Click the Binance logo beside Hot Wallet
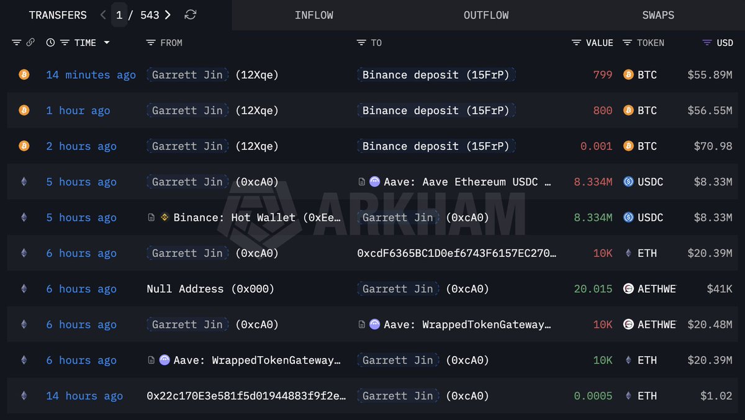 165,217
